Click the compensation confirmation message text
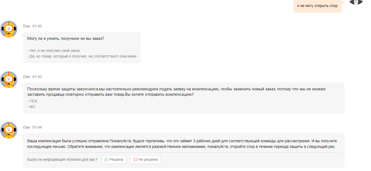Viewport: 371px width, 171px height. (182, 144)
